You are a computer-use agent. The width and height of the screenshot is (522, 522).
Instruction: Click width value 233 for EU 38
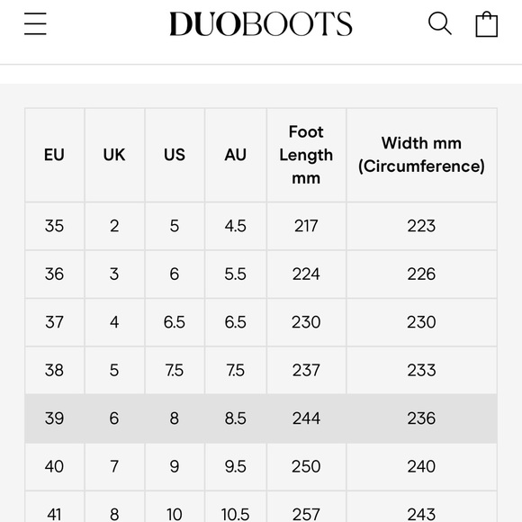point(421,370)
